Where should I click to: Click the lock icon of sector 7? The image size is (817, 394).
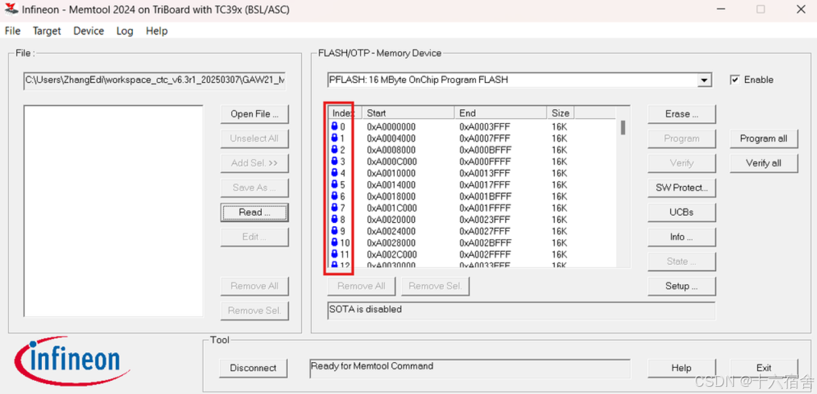[x=335, y=208]
